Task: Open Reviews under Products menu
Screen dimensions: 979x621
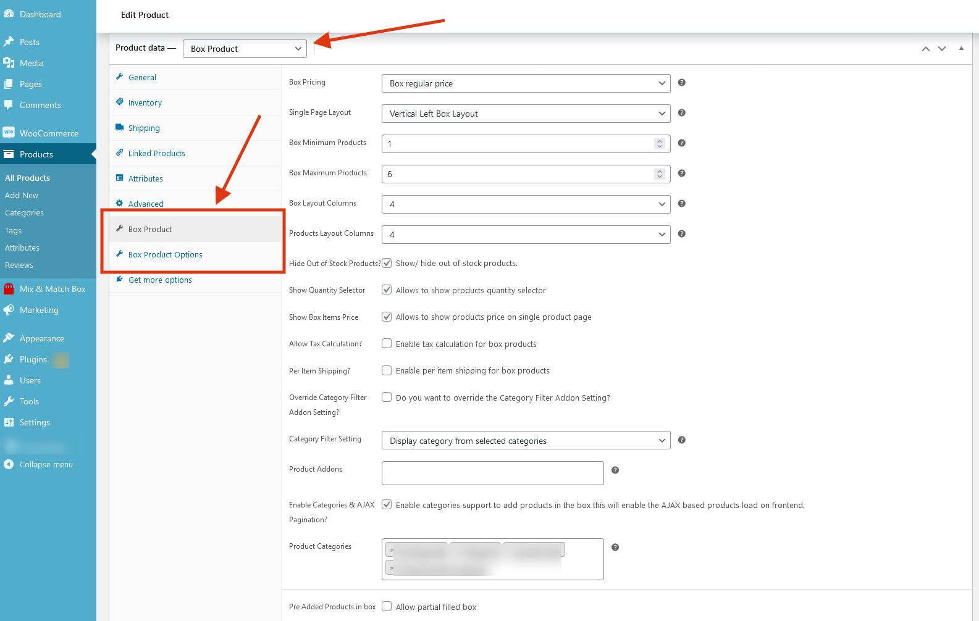Action: coord(19,265)
